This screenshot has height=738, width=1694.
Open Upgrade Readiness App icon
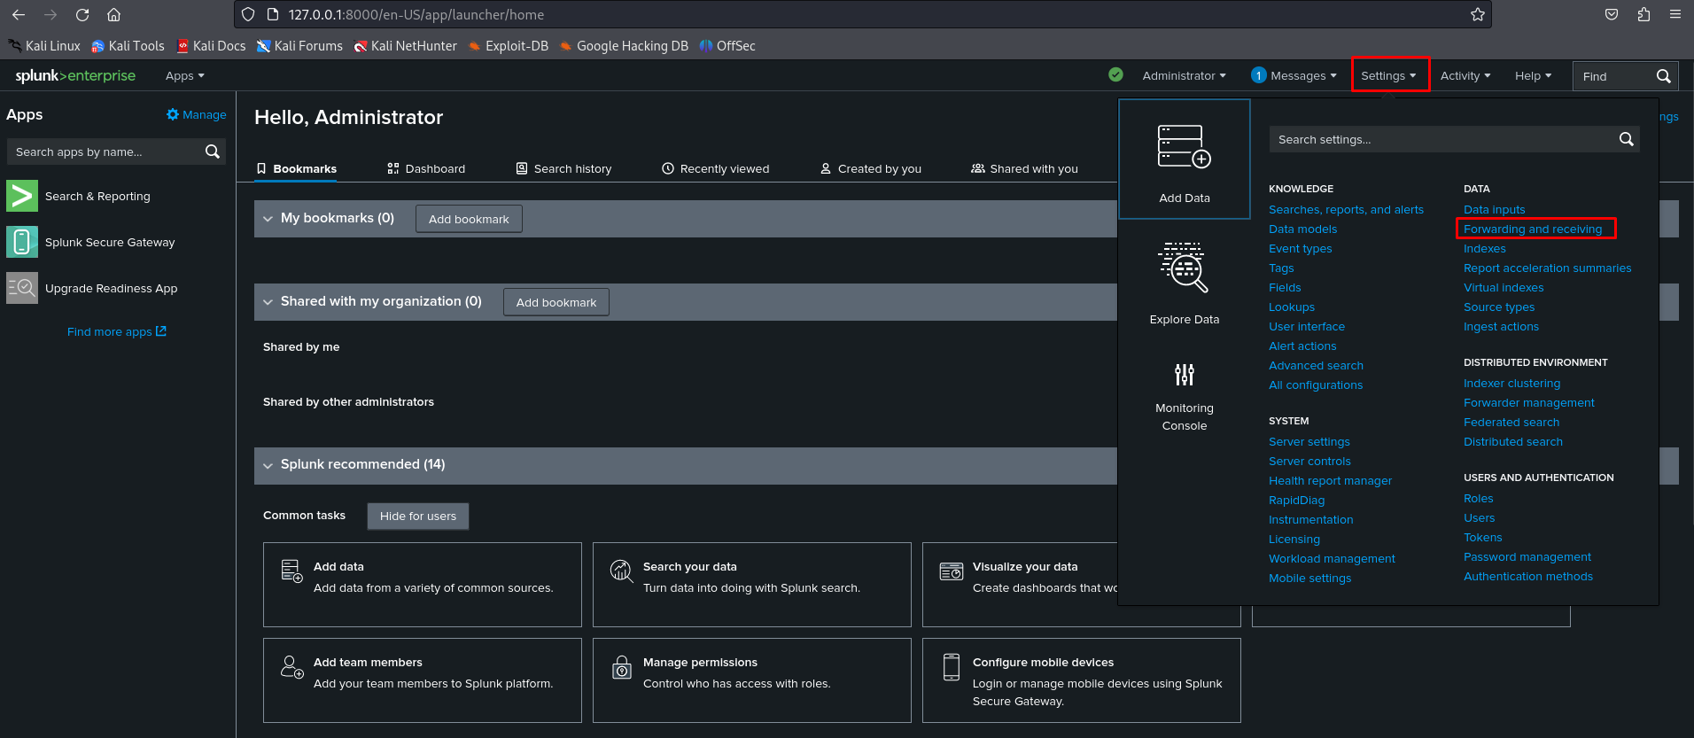pos(22,288)
